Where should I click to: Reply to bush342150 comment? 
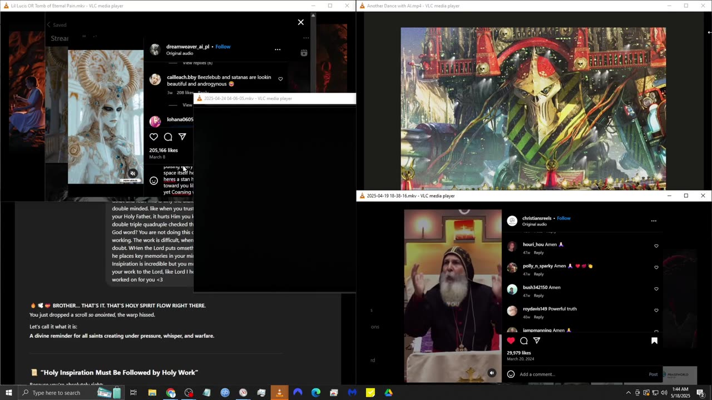[x=538, y=296]
